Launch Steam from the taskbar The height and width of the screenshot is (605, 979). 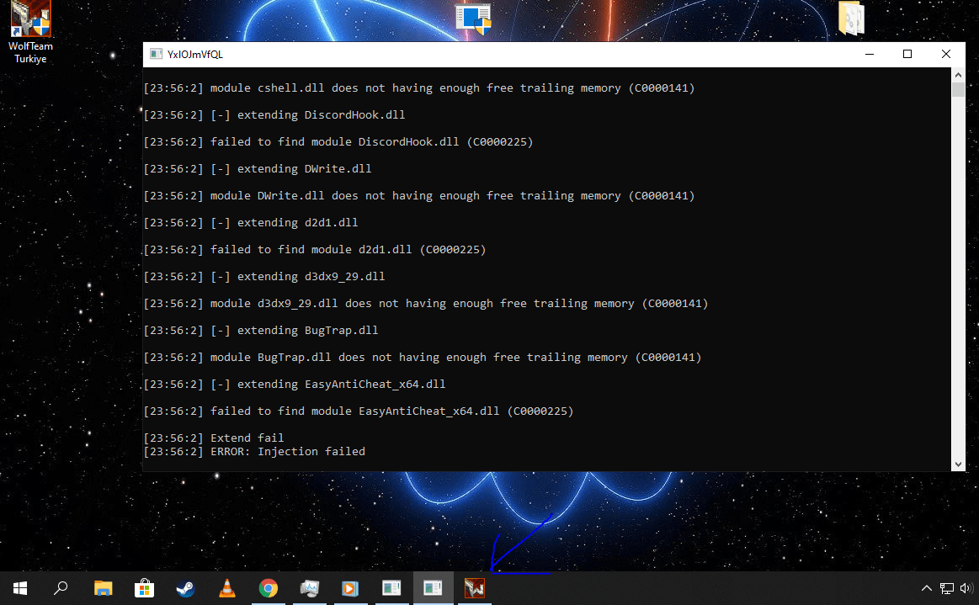pos(185,588)
